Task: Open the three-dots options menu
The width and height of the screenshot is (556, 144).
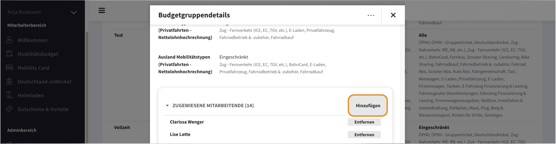Action: click(x=371, y=15)
